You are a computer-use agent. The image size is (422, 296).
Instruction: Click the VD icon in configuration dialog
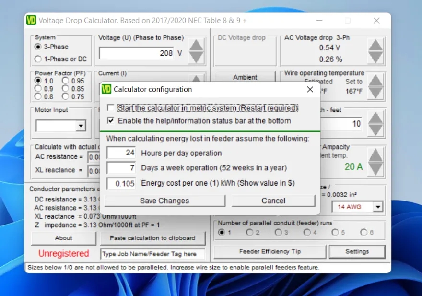tap(106, 89)
